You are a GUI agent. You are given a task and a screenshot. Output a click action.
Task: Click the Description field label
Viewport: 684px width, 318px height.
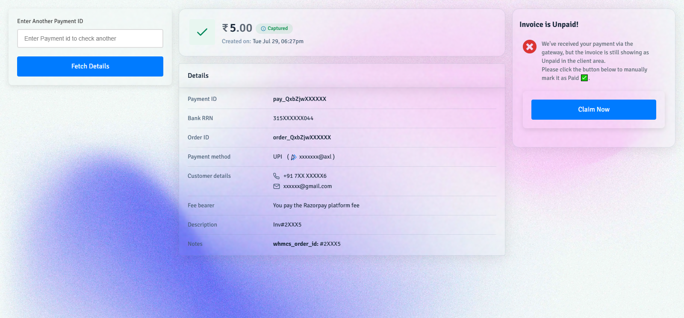[202, 225]
